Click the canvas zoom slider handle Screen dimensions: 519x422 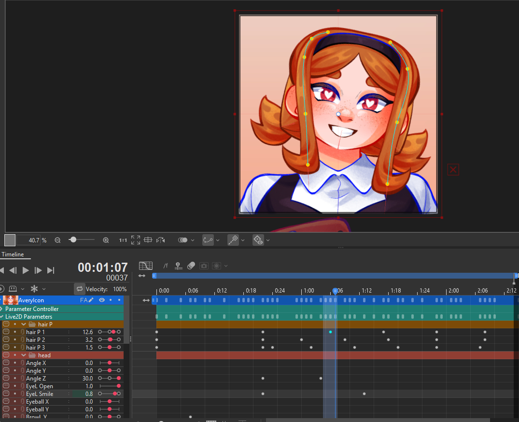(x=73, y=240)
